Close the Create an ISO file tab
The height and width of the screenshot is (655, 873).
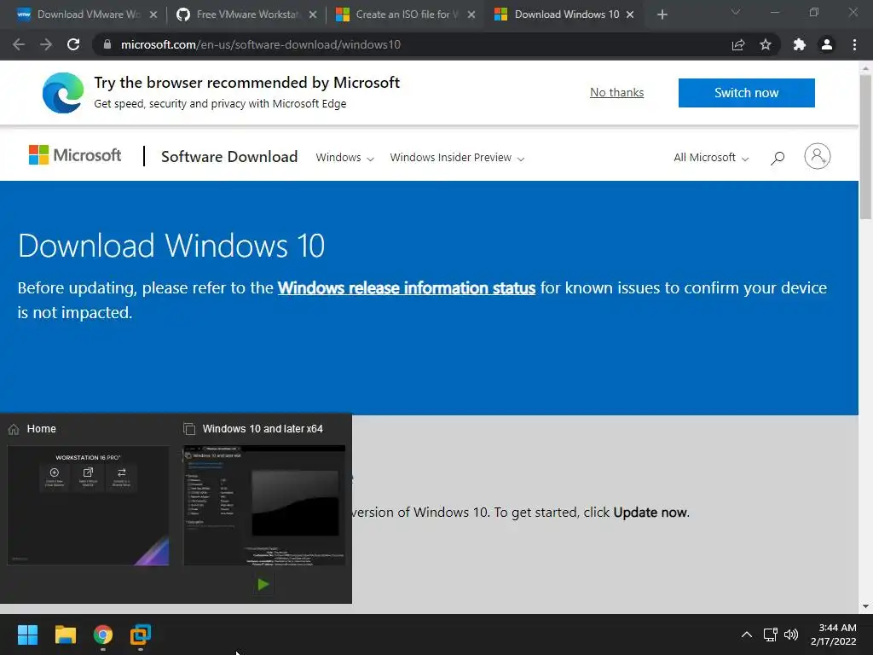coord(471,14)
